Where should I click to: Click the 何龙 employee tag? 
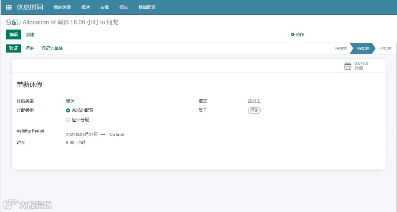pos(254,110)
